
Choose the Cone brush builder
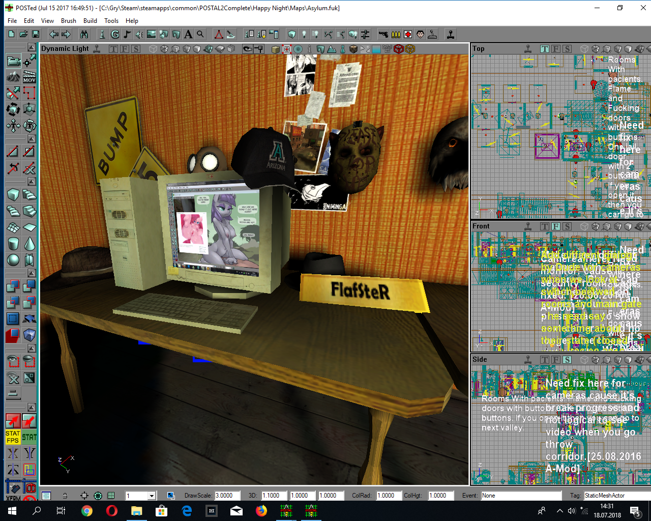29,244
